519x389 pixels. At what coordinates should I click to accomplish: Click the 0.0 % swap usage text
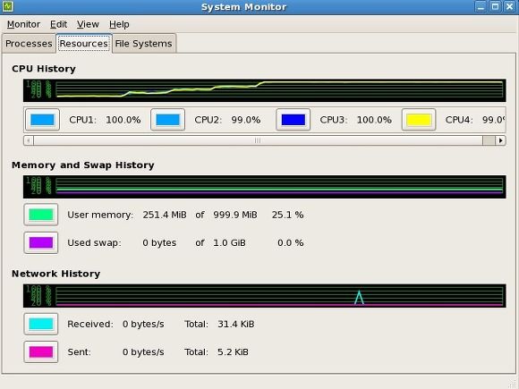290,243
